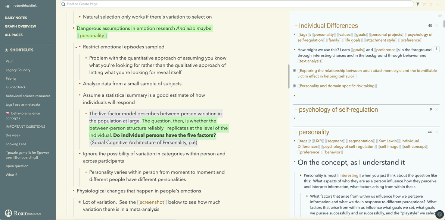Collapse the Individual Differences panel

pyautogui.click(x=296, y=26)
